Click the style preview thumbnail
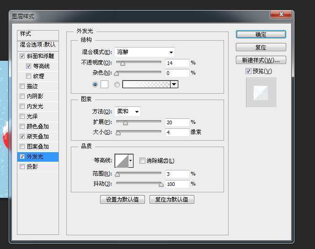The width and height of the screenshot is (315, 249). pos(261,93)
